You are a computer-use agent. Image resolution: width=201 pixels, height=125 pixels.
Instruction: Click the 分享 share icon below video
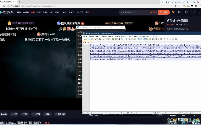click(x=14, y=114)
